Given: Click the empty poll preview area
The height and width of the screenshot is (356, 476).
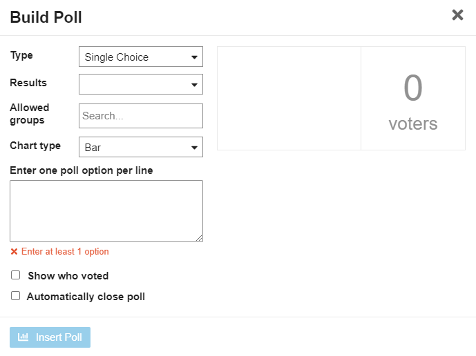Looking at the screenshot, I should (x=289, y=98).
